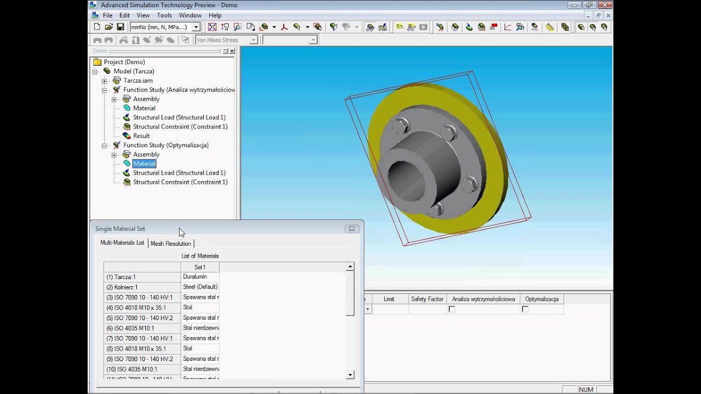This screenshot has height=394, width=701.
Task: Click the red curve graph icon
Action: click(508, 27)
